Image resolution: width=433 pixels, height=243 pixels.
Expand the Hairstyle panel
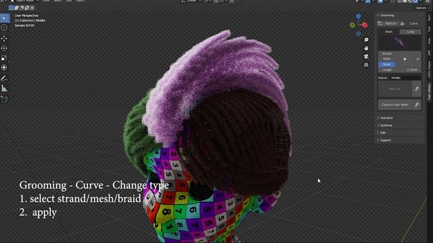pos(386,118)
